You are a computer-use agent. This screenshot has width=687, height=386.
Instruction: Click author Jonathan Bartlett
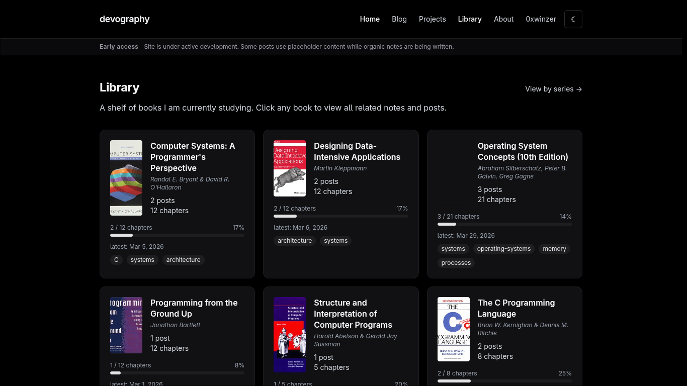(176, 325)
